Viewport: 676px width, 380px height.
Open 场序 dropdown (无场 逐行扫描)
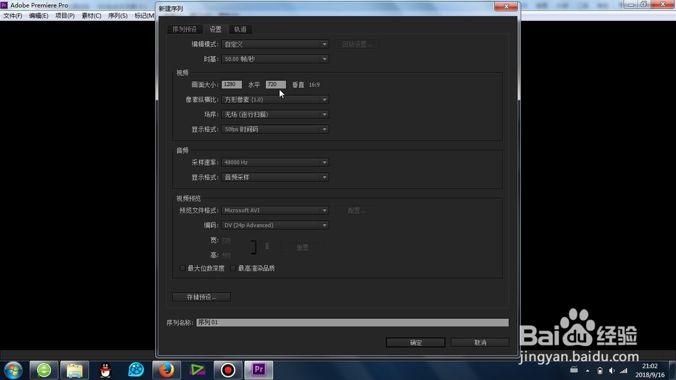pos(275,114)
